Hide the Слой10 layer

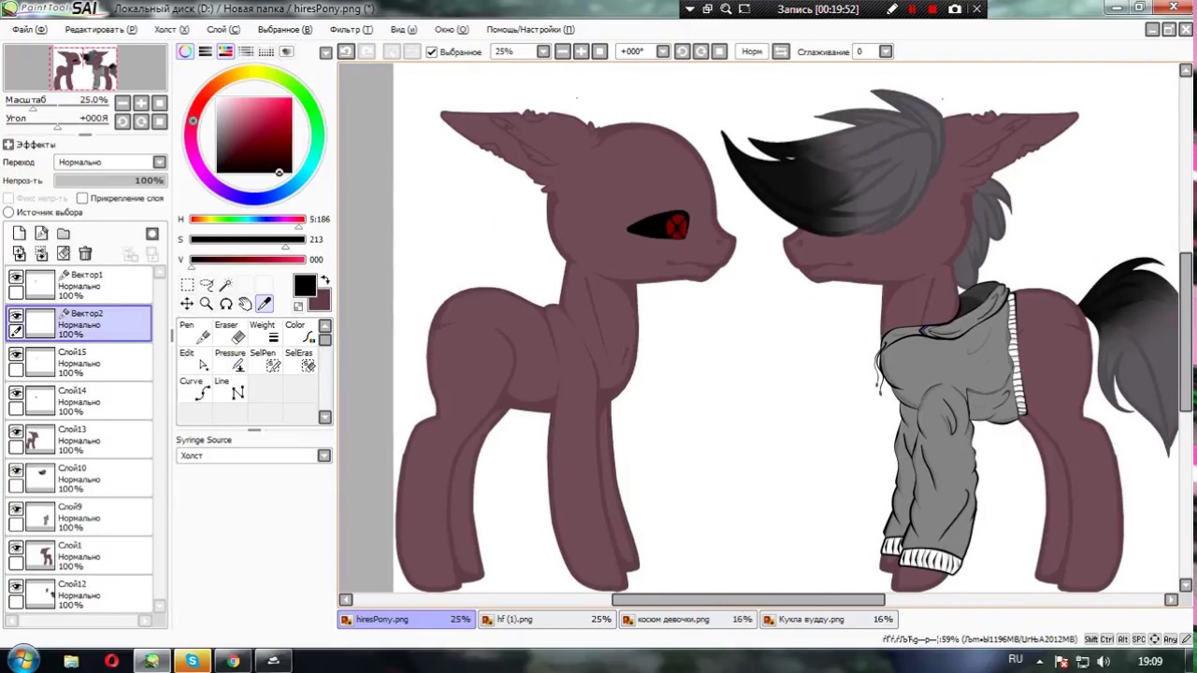tap(16, 470)
